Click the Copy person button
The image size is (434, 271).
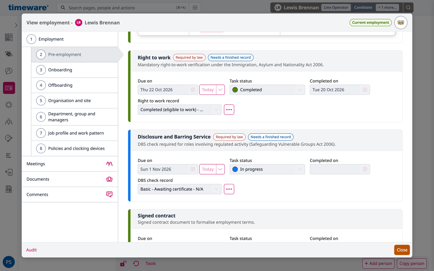point(412,263)
